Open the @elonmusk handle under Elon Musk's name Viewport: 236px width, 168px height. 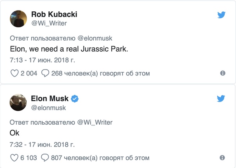pyautogui.click(x=48, y=108)
